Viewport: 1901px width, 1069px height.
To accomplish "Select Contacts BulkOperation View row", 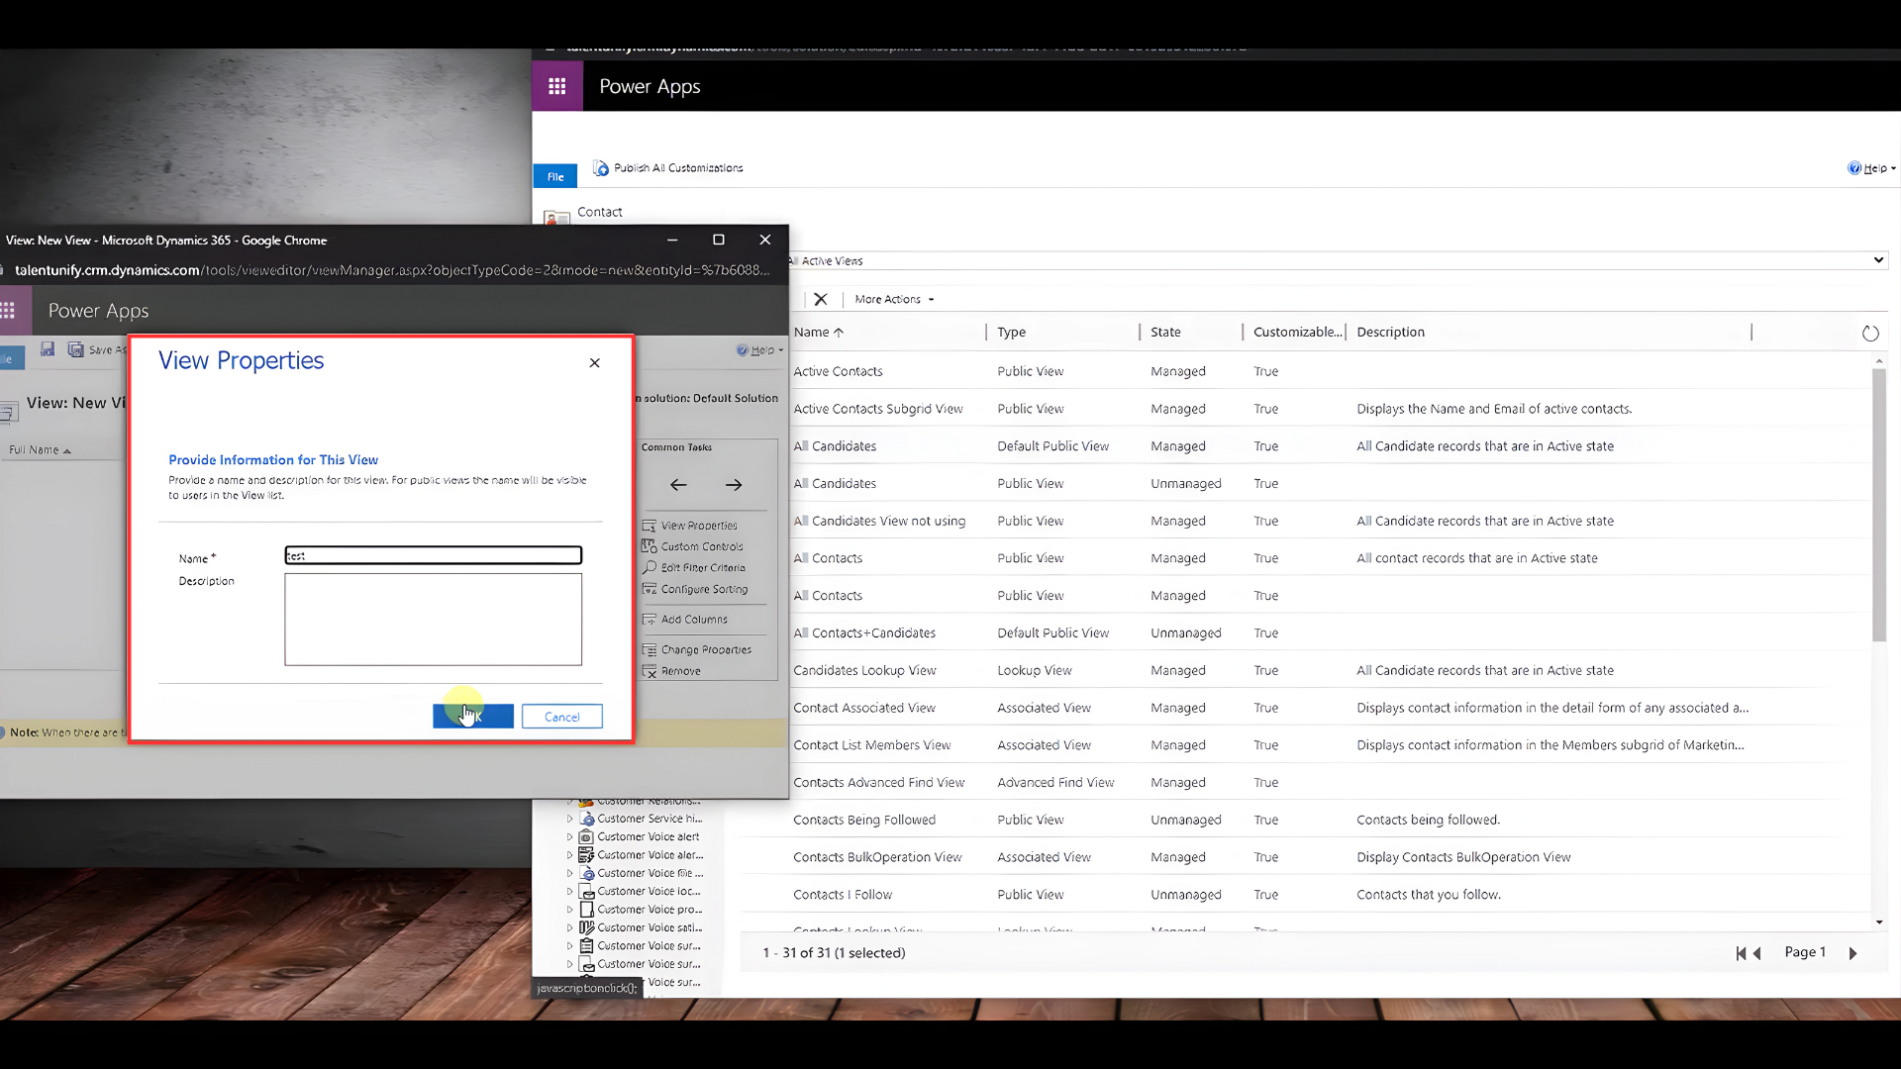I will click(x=1307, y=857).
